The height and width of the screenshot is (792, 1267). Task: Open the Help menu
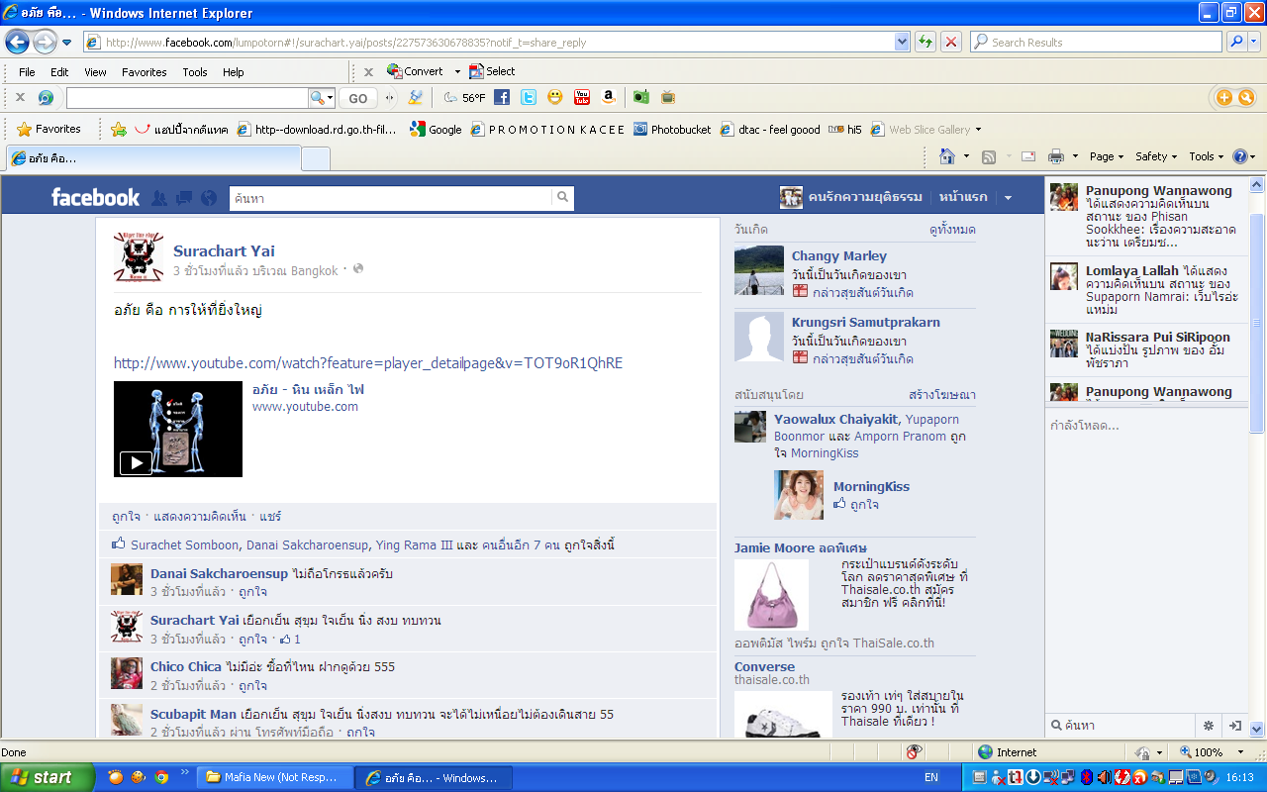coord(233,72)
